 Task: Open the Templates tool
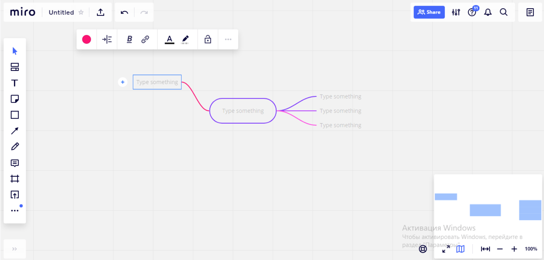[x=15, y=67]
